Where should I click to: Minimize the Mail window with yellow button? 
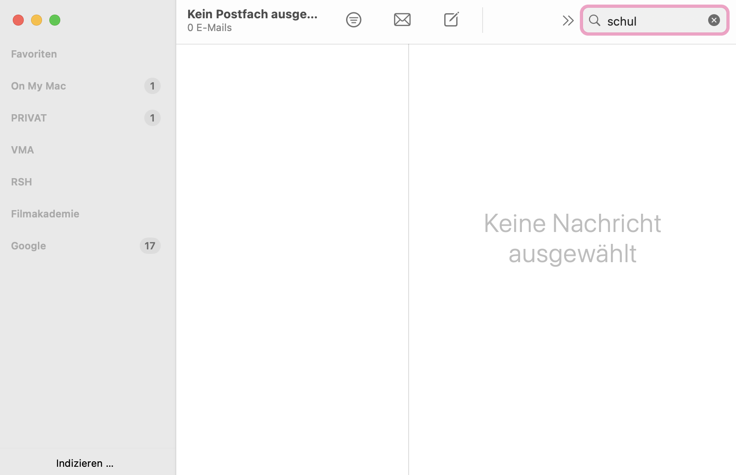coord(37,20)
